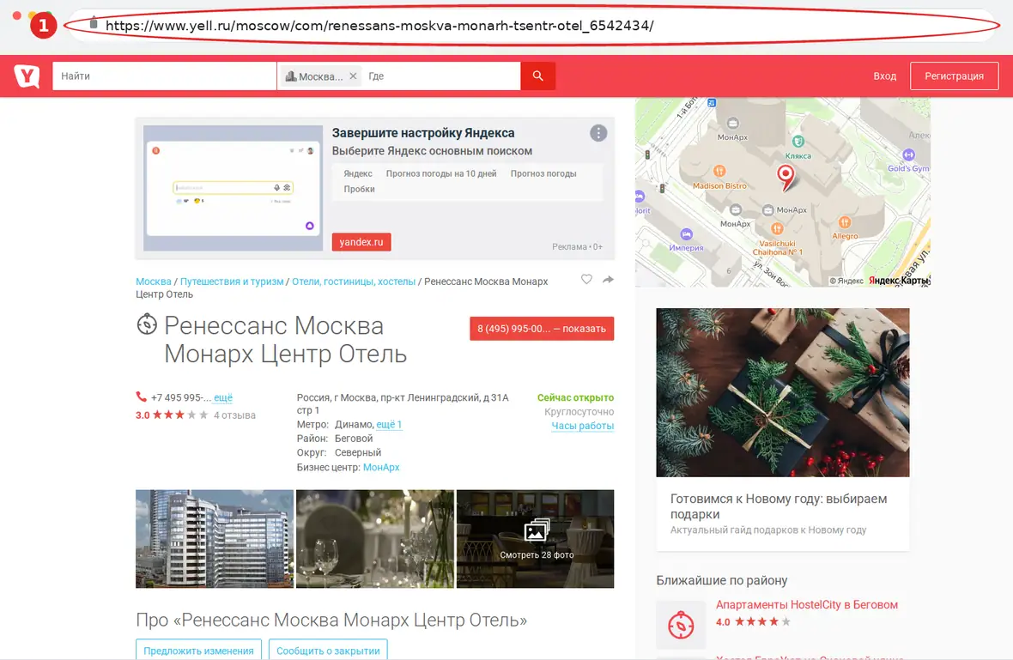This screenshot has height=660, width=1013.
Task: Add hotel to favorites with heart icon
Action: click(586, 280)
